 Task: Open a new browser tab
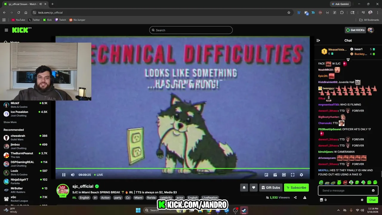pyautogui.click(x=52, y=4)
